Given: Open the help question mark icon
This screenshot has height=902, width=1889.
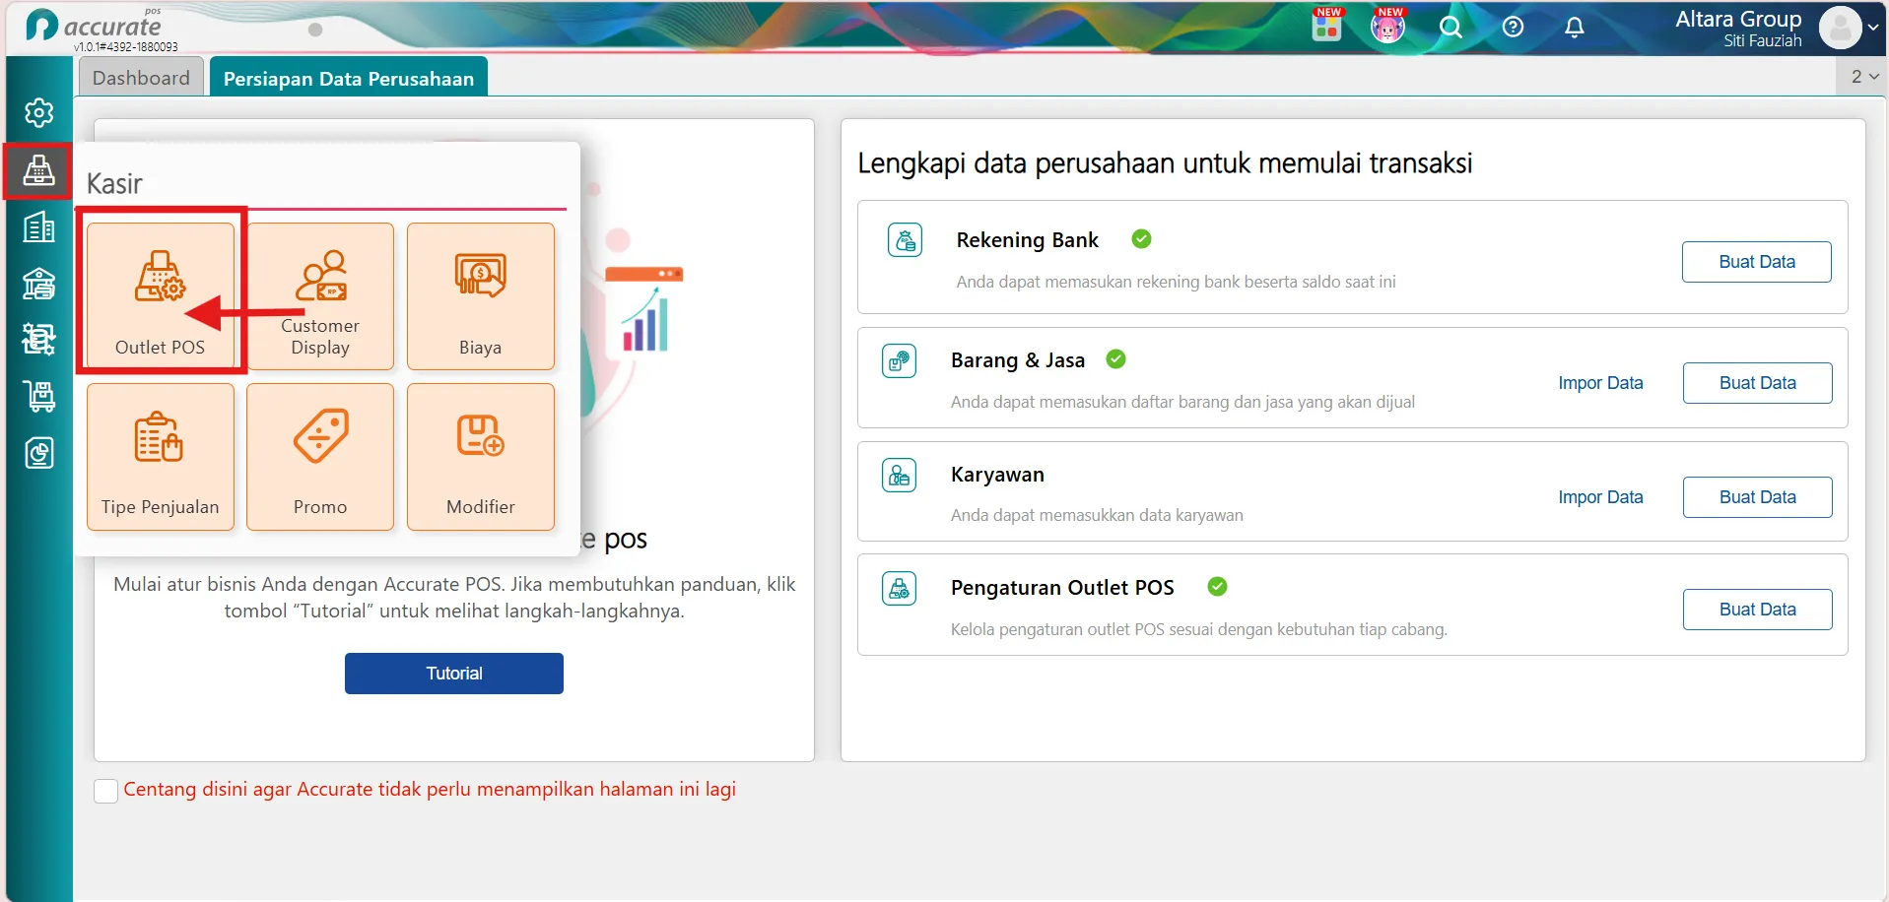Looking at the screenshot, I should point(1513,28).
